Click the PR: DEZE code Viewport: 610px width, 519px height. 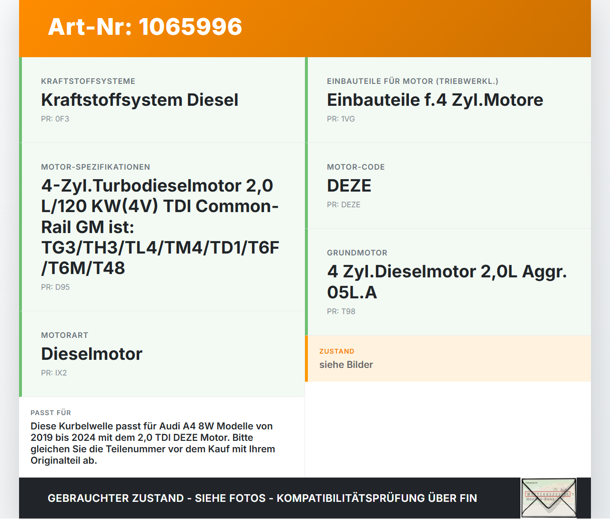[x=344, y=205]
